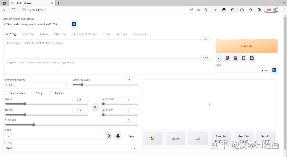Apply selected styles with the clipboard icon
The height and width of the screenshot is (157, 287).
click(x=244, y=58)
